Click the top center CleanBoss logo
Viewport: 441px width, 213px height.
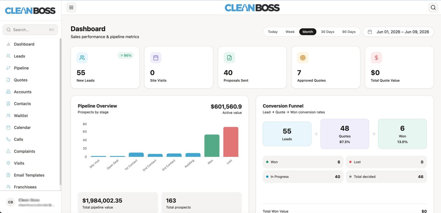coord(252,8)
